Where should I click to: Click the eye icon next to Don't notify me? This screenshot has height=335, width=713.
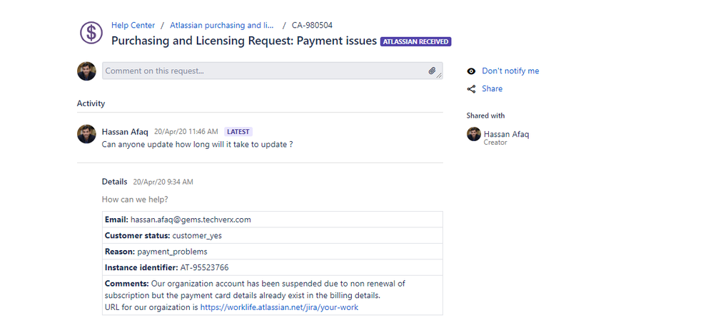471,71
